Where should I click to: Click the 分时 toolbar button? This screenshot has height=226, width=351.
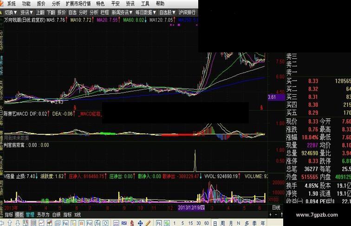[83, 13]
